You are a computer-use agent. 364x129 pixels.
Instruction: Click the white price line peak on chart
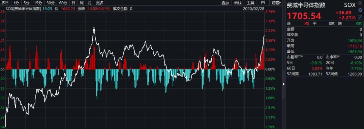pos(94,27)
